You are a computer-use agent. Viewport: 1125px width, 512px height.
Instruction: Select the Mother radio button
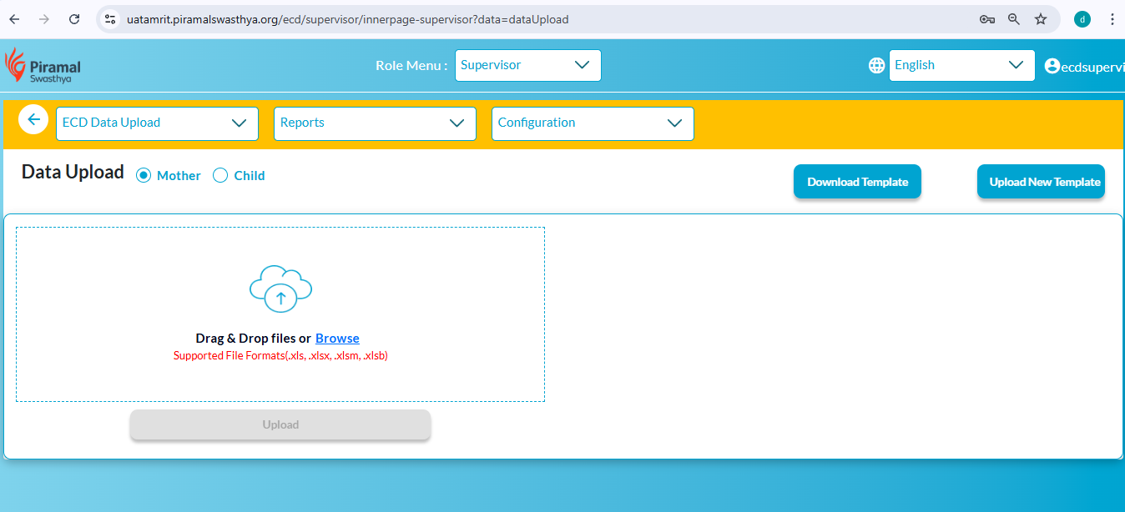(144, 175)
